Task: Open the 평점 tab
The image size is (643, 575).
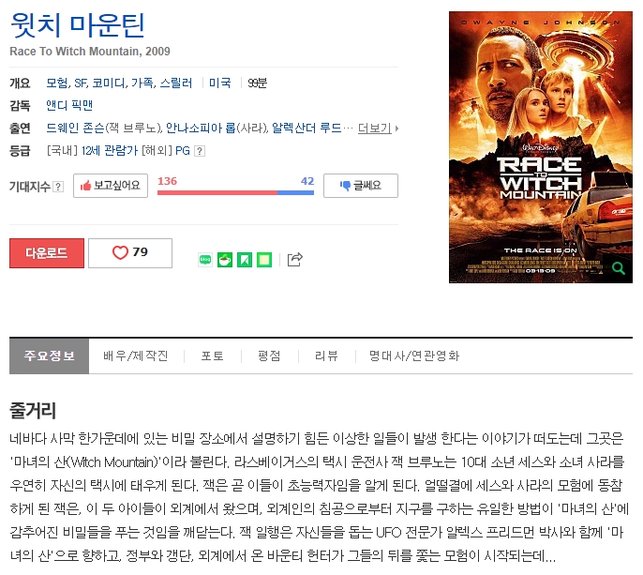Action: (x=269, y=356)
